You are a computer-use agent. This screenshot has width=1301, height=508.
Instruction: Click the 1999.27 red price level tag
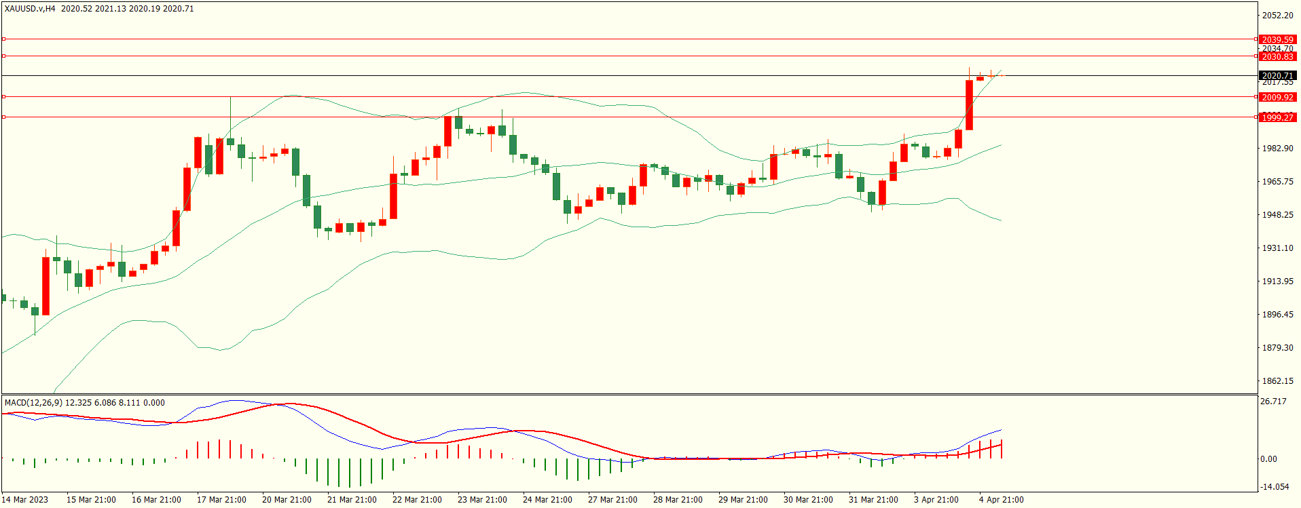(1277, 117)
